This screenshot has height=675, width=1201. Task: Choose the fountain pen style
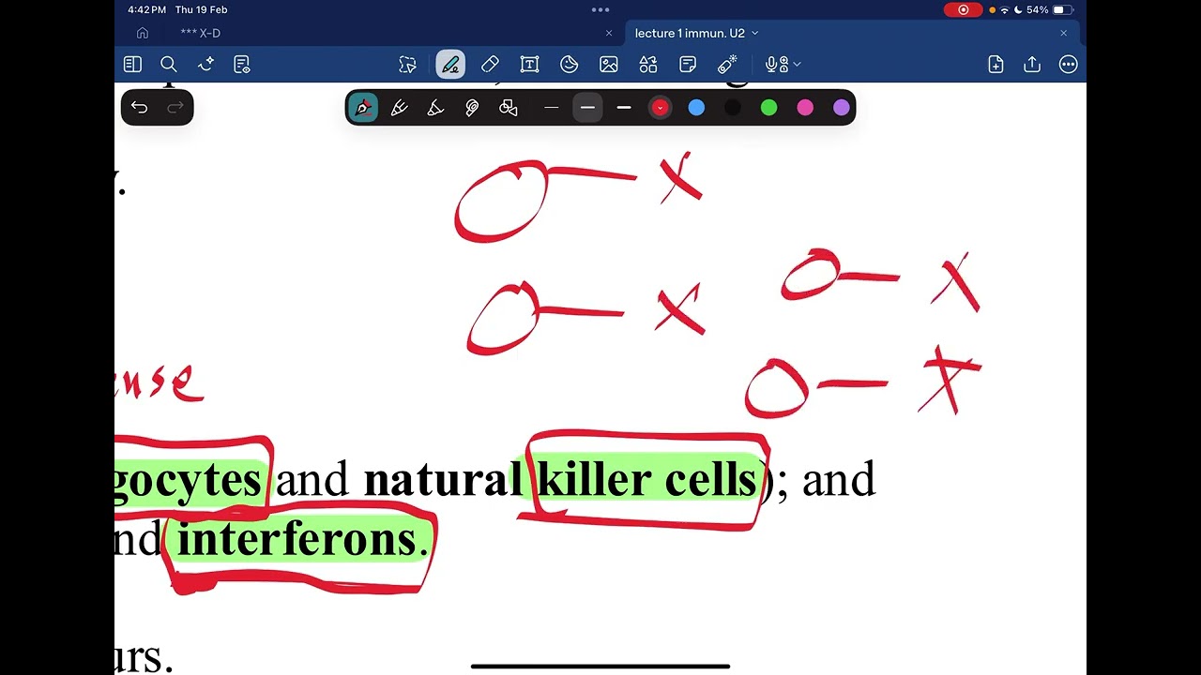(x=363, y=108)
